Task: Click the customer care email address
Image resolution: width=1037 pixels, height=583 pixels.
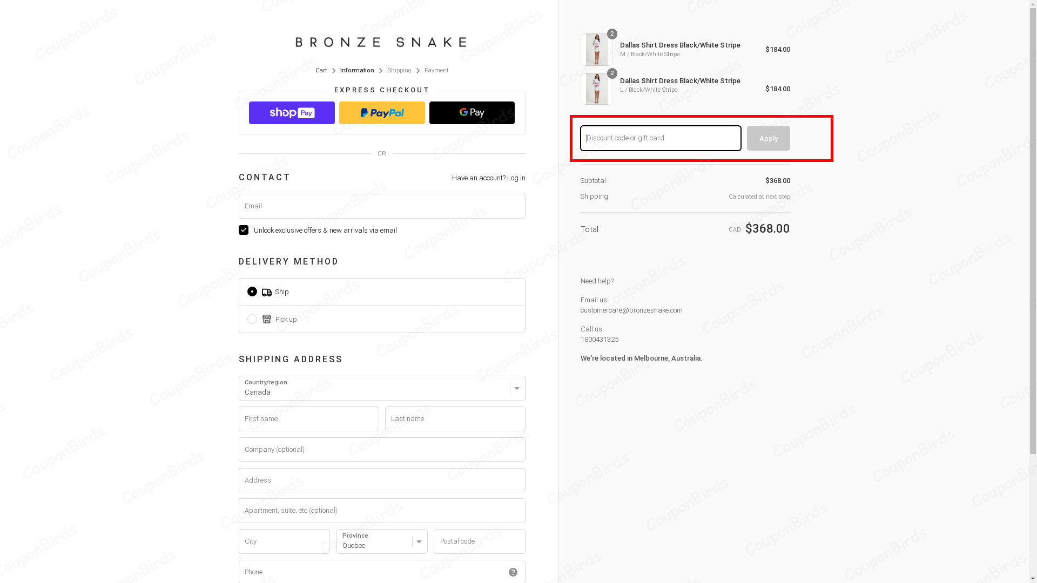Action: (x=631, y=310)
